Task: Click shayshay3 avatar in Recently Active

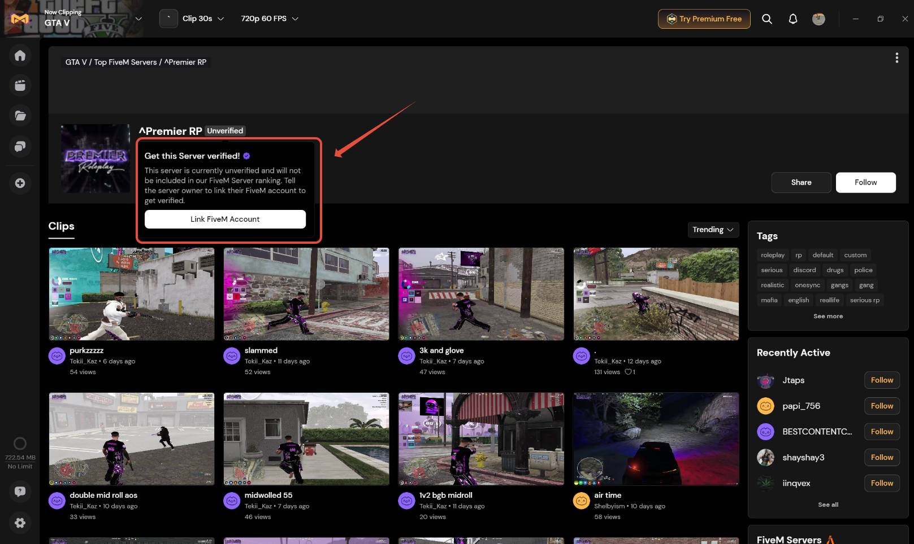Action: pyautogui.click(x=765, y=457)
